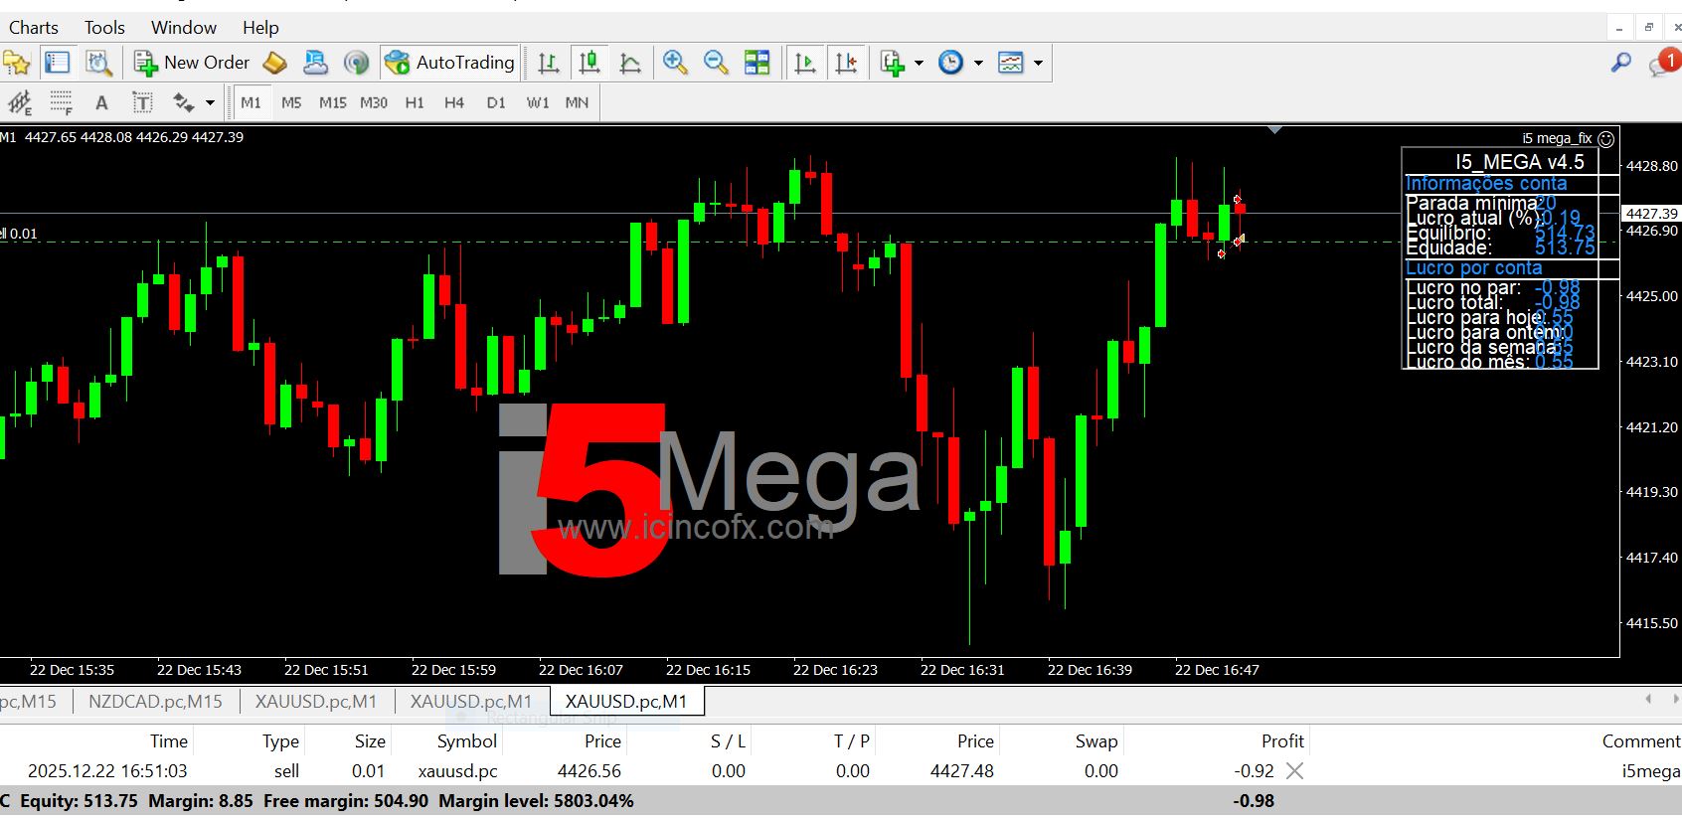Toggle the Terminal window toolbar icon
Screen dimensions: 1682x819
pos(58,63)
